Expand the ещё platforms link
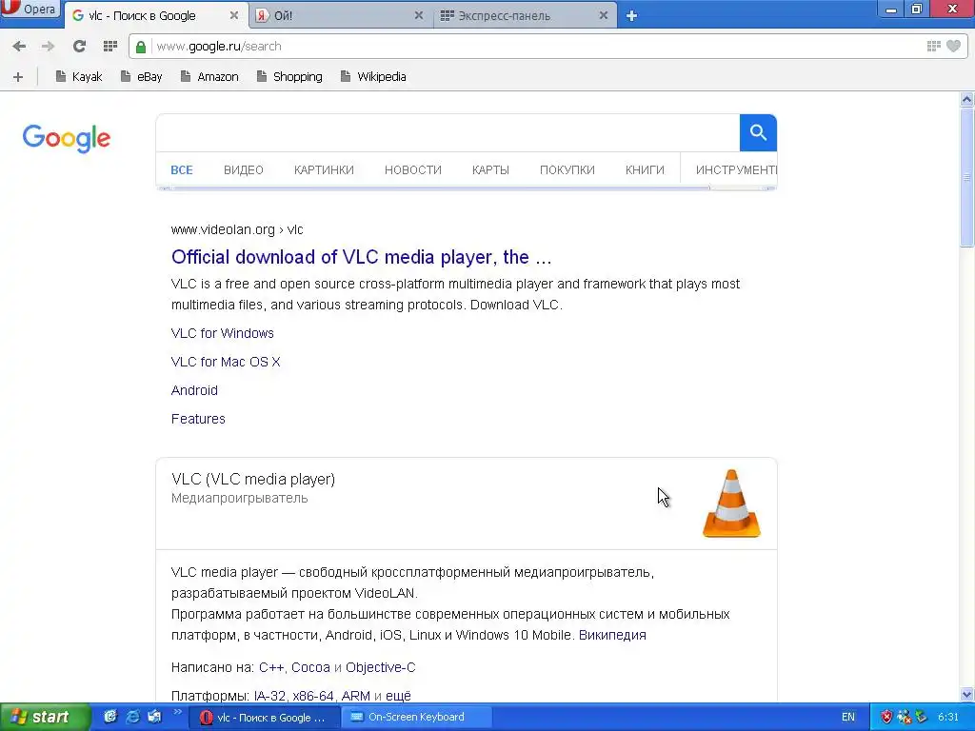Screen dimensions: 975x731 tap(399, 696)
